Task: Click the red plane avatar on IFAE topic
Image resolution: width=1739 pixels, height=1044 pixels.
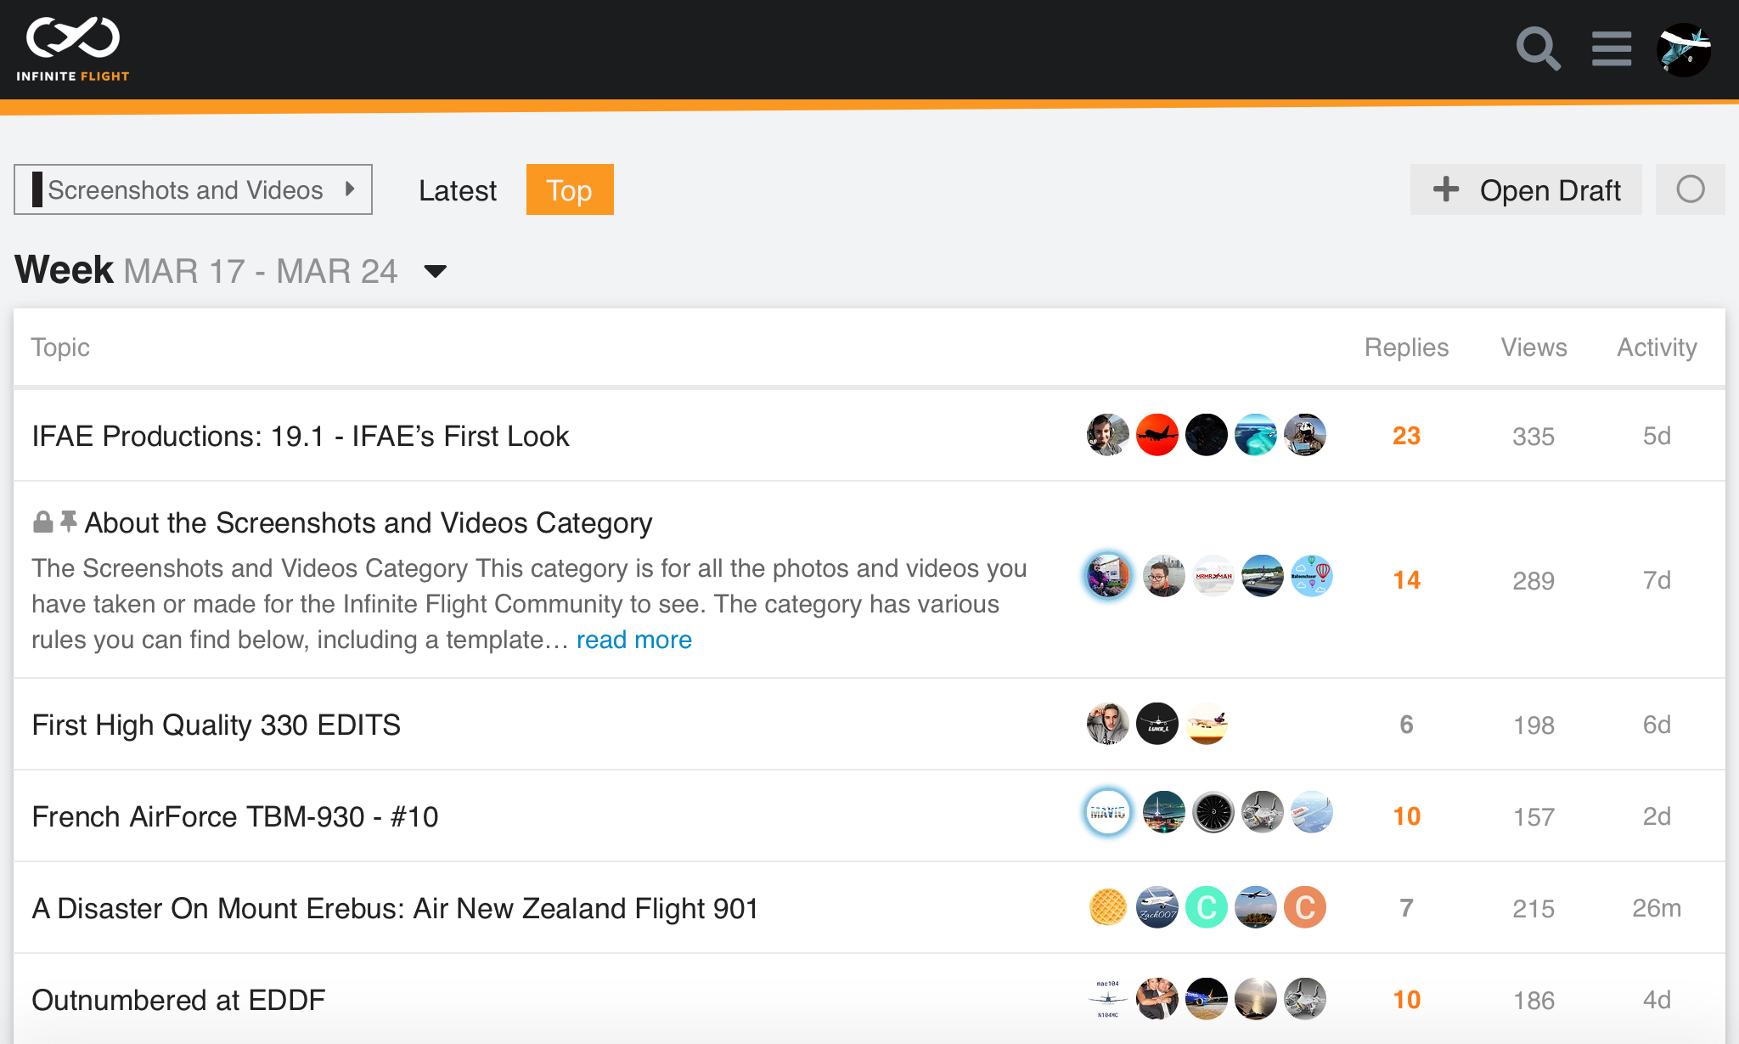Action: [x=1157, y=436]
